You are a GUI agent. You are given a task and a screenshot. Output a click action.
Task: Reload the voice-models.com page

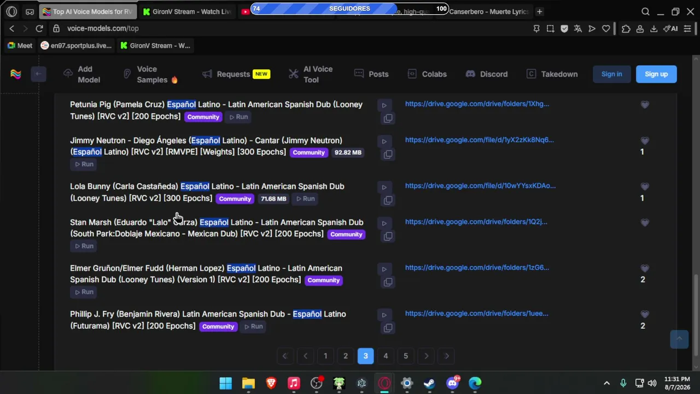(x=39, y=28)
